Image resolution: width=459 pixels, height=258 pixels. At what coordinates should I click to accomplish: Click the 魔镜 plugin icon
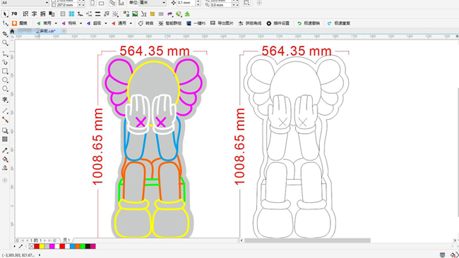pyautogui.click(x=14, y=23)
